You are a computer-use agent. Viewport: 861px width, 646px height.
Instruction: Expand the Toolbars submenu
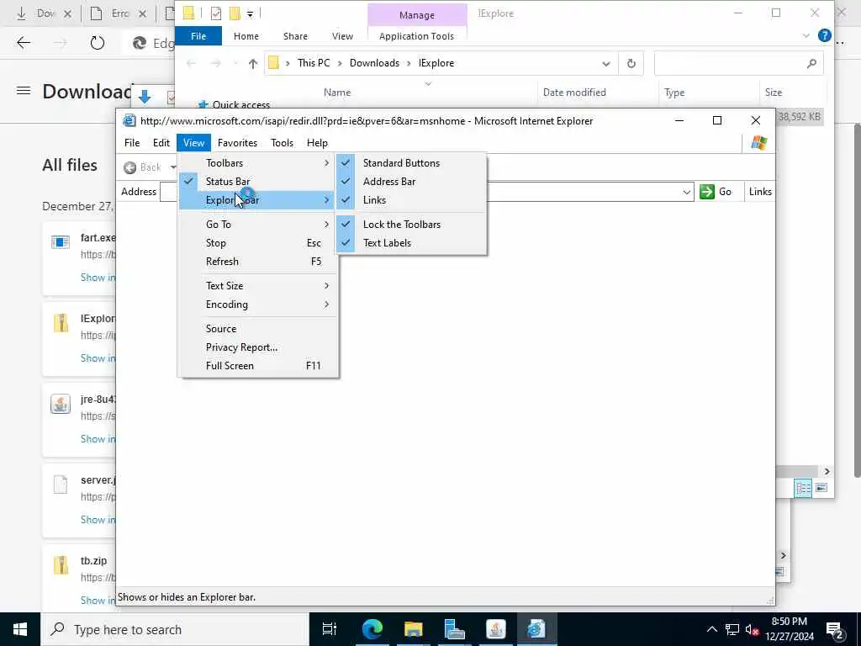(257, 162)
